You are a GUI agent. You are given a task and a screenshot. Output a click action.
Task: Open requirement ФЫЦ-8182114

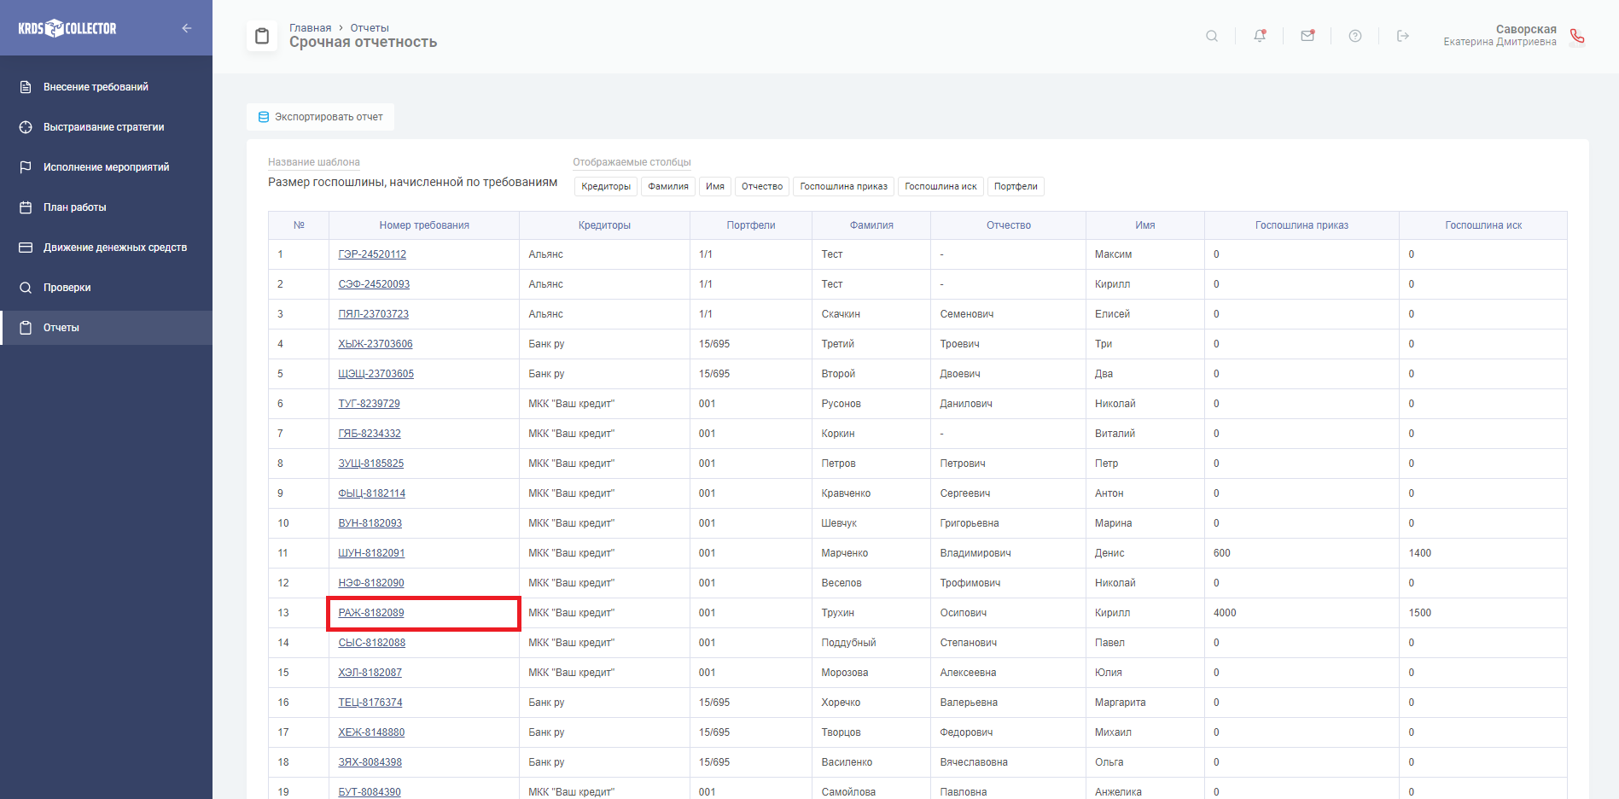click(x=372, y=493)
